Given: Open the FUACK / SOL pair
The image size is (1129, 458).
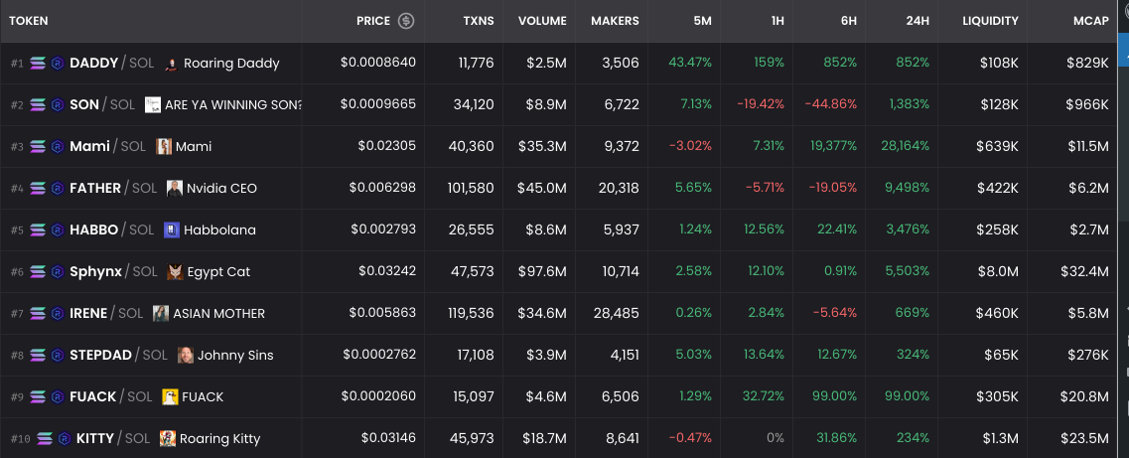Looking at the screenshot, I should (111, 397).
